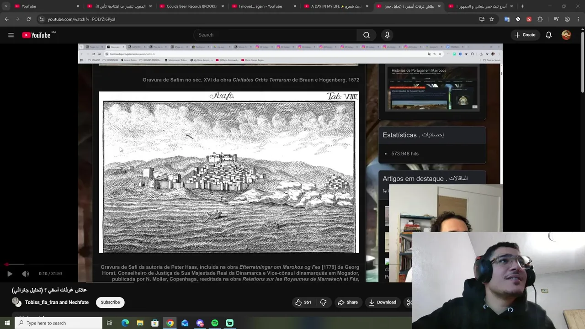Close the Coulda Been Records tab
The image size is (585, 329).
(223, 6)
